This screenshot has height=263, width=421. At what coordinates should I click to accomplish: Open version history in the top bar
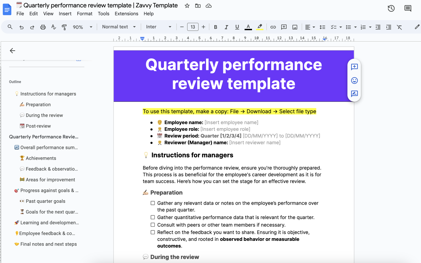(x=391, y=8)
